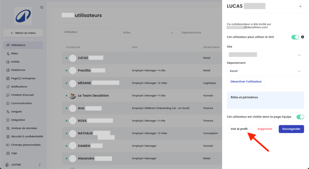Click the Langues translation icon
This screenshot has height=169, width=309.
[8, 111]
